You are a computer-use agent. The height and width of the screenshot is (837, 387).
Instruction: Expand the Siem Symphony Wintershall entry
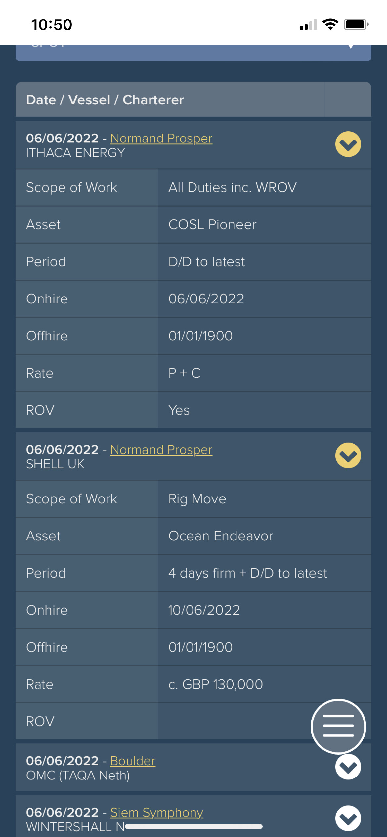pos(348,818)
